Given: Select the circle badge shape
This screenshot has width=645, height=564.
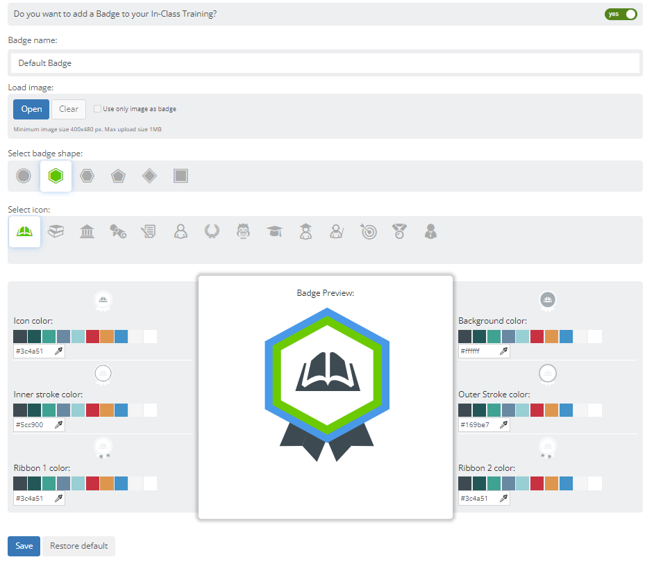Looking at the screenshot, I should pyautogui.click(x=23, y=175).
